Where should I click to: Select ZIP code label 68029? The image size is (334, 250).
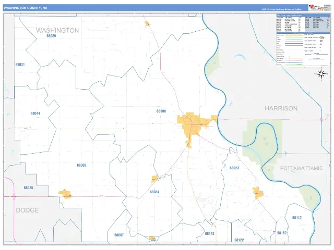pos(51,36)
